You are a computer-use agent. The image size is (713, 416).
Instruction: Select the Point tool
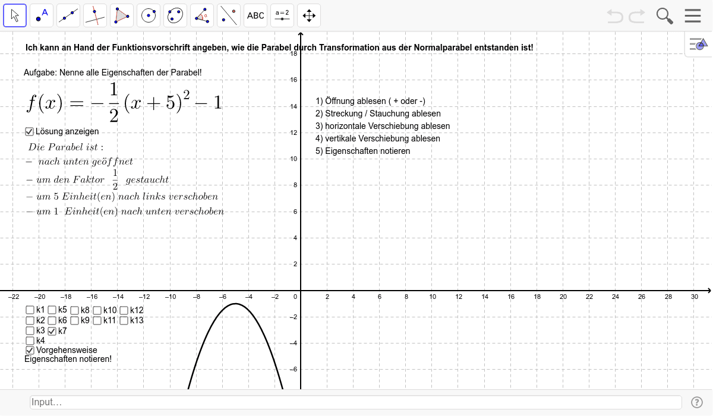point(42,15)
